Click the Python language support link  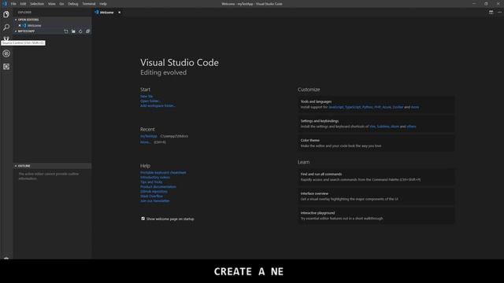click(x=368, y=107)
